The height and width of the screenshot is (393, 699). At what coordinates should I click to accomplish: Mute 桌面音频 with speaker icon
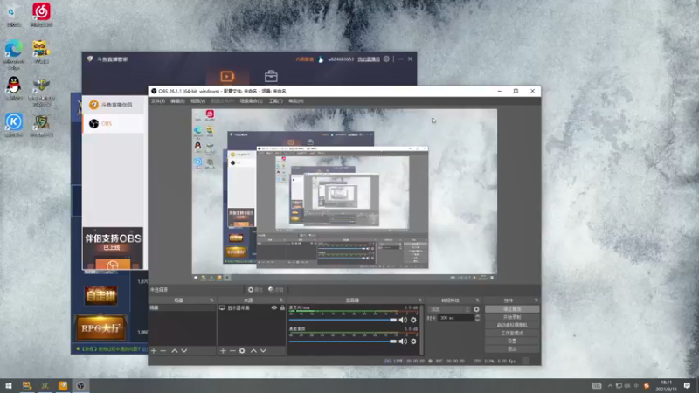point(403,341)
